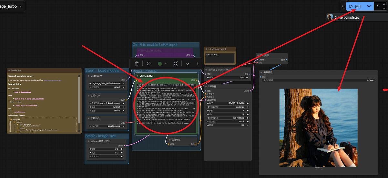The width and height of the screenshot is (388, 178).
Task: Toggle collapse dot on K采样器 node
Action: [x=207, y=87]
